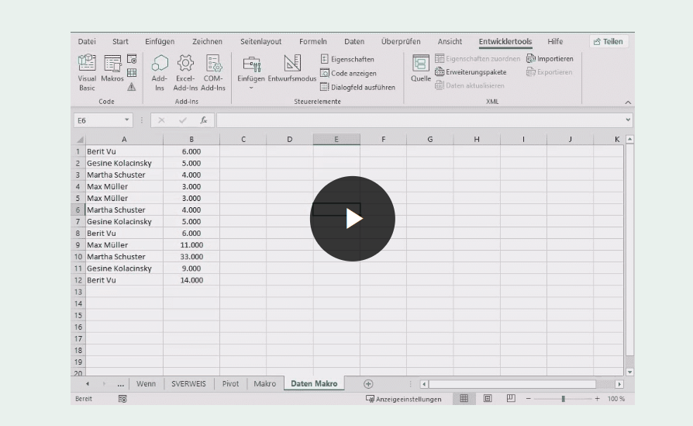
Task: Open macro security warning icon
Action: [132, 87]
